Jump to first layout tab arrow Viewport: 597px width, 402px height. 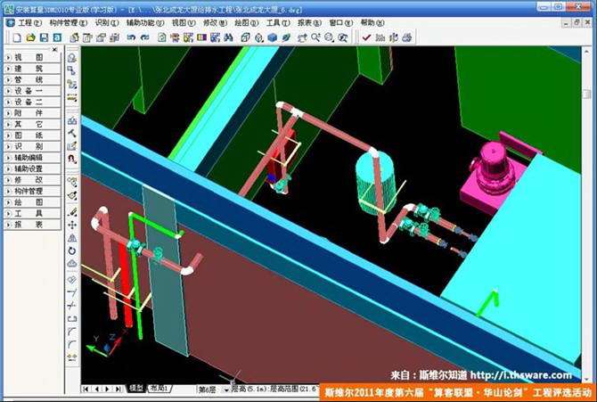point(86,389)
